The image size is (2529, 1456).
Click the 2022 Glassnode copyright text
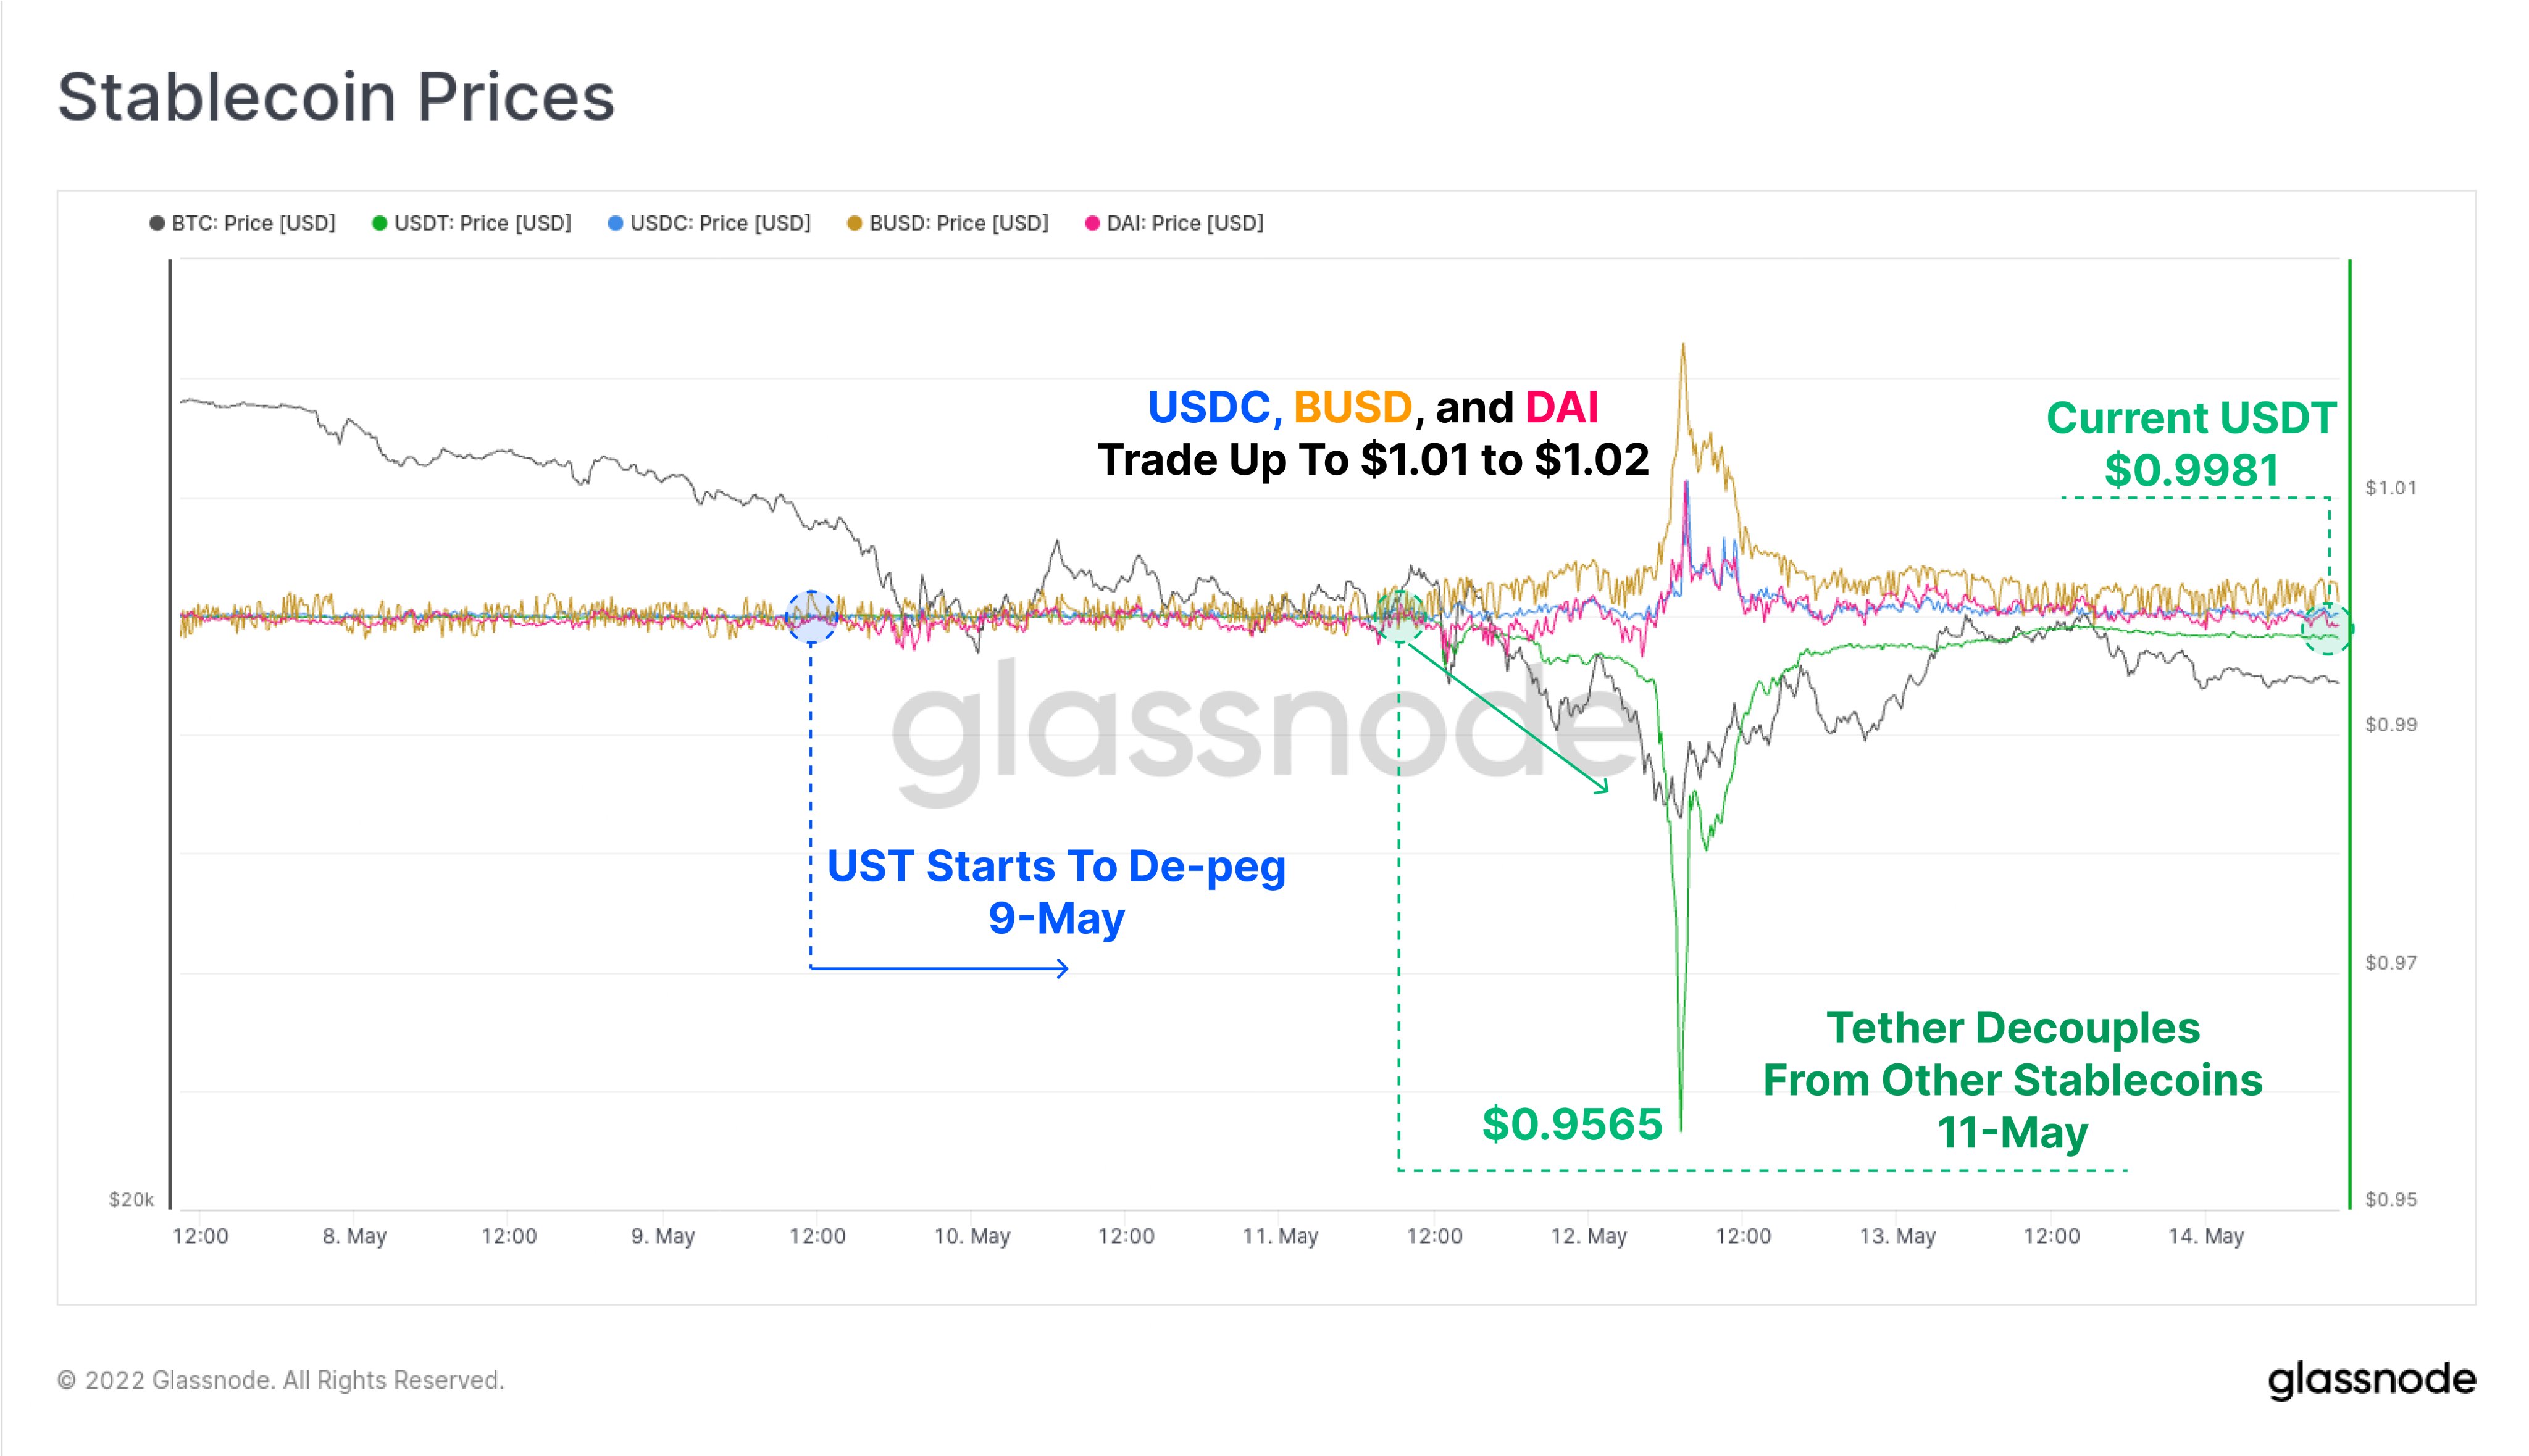(x=281, y=1380)
